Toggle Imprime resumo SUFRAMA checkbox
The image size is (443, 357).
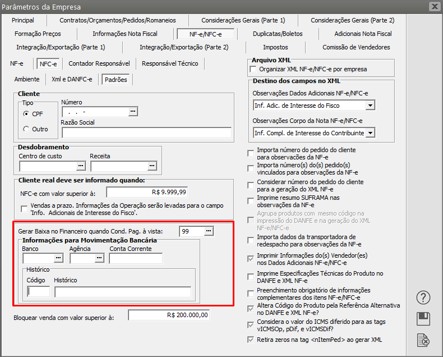[251, 201]
